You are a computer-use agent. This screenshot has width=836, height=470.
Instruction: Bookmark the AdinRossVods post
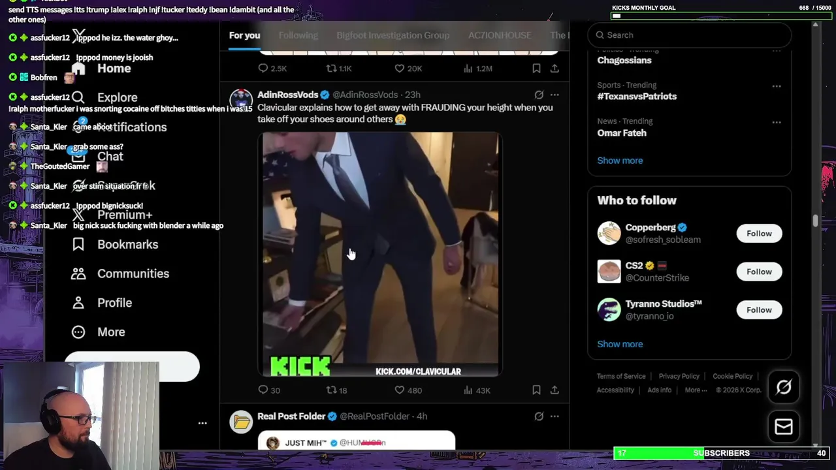536,390
